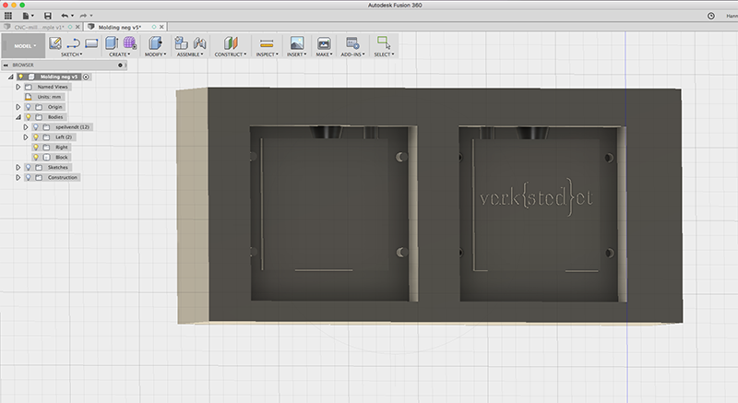738x403 pixels.
Task: Expand the Named Views folder
Action: pos(18,87)
